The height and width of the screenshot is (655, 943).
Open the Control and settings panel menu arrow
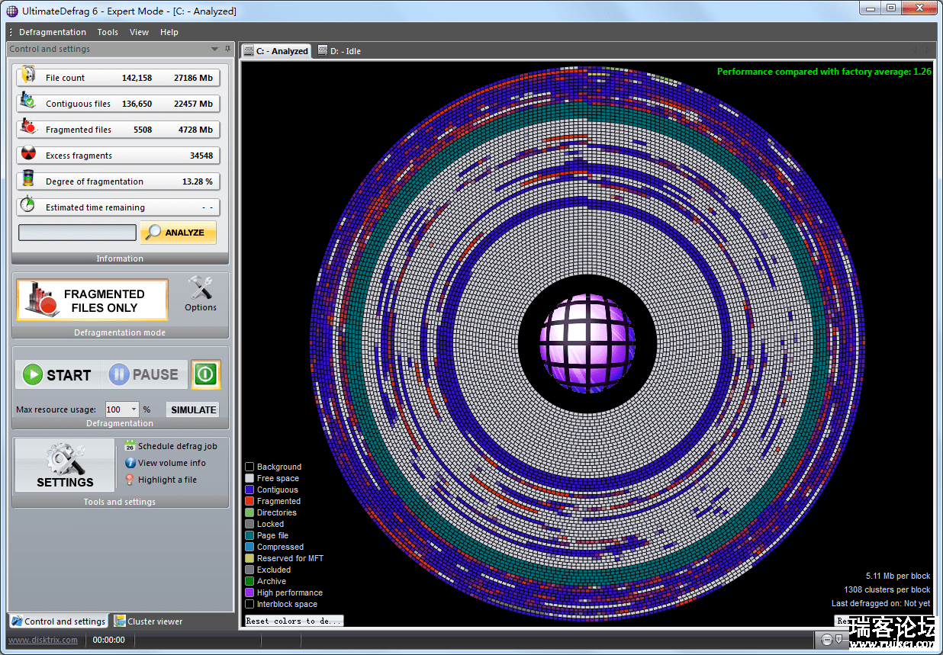tap(214, 49)
